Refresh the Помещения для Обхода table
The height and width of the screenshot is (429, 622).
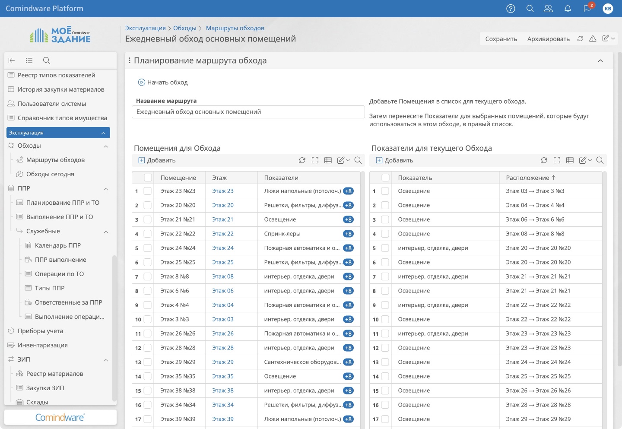302,160
